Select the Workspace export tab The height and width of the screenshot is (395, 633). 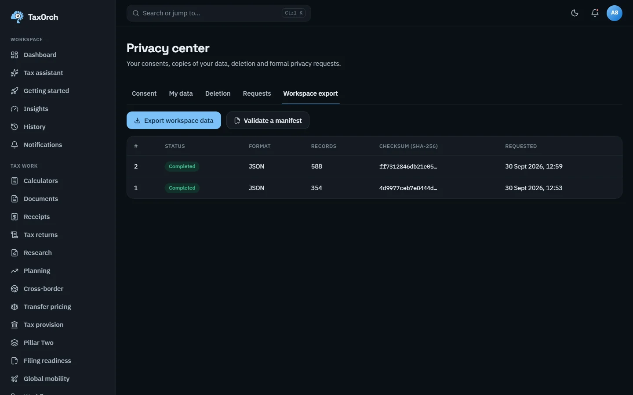pyautogui.click(x=310, y=93)
